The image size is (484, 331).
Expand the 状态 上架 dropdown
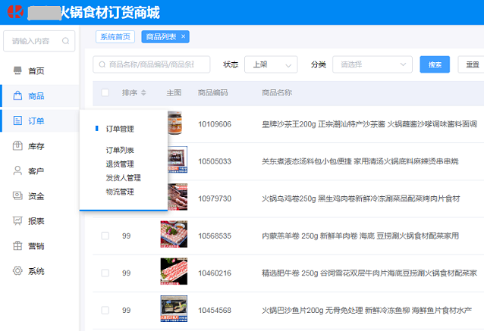[x=270, y=64]
